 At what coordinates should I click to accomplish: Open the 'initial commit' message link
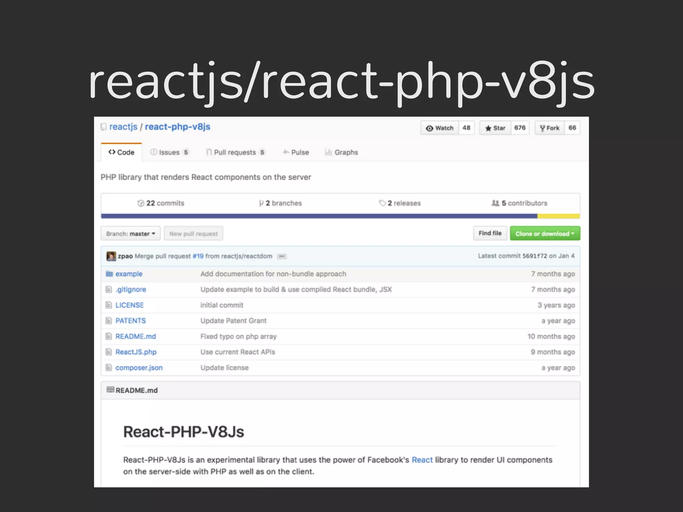click(222, 305)
